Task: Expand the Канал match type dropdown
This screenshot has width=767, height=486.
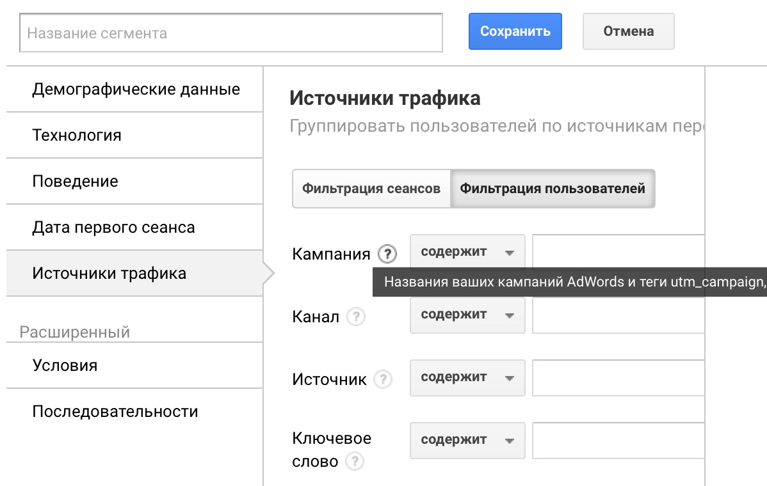Action: (467, 315)
